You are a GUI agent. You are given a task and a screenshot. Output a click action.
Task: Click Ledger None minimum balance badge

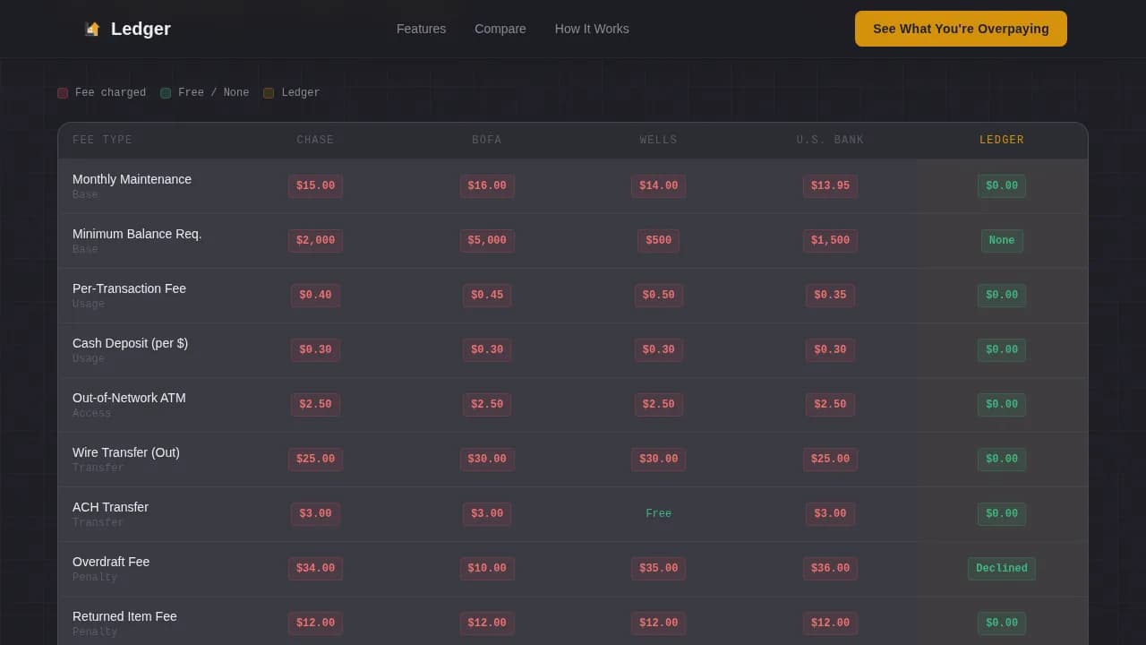click(1002, 241)
